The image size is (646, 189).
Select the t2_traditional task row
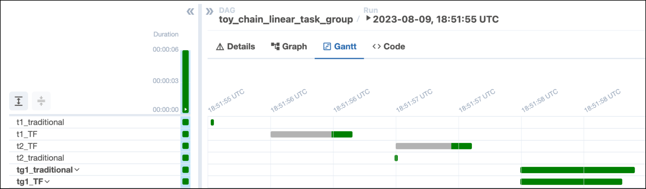pyautogui.click(x=40, y=158)
